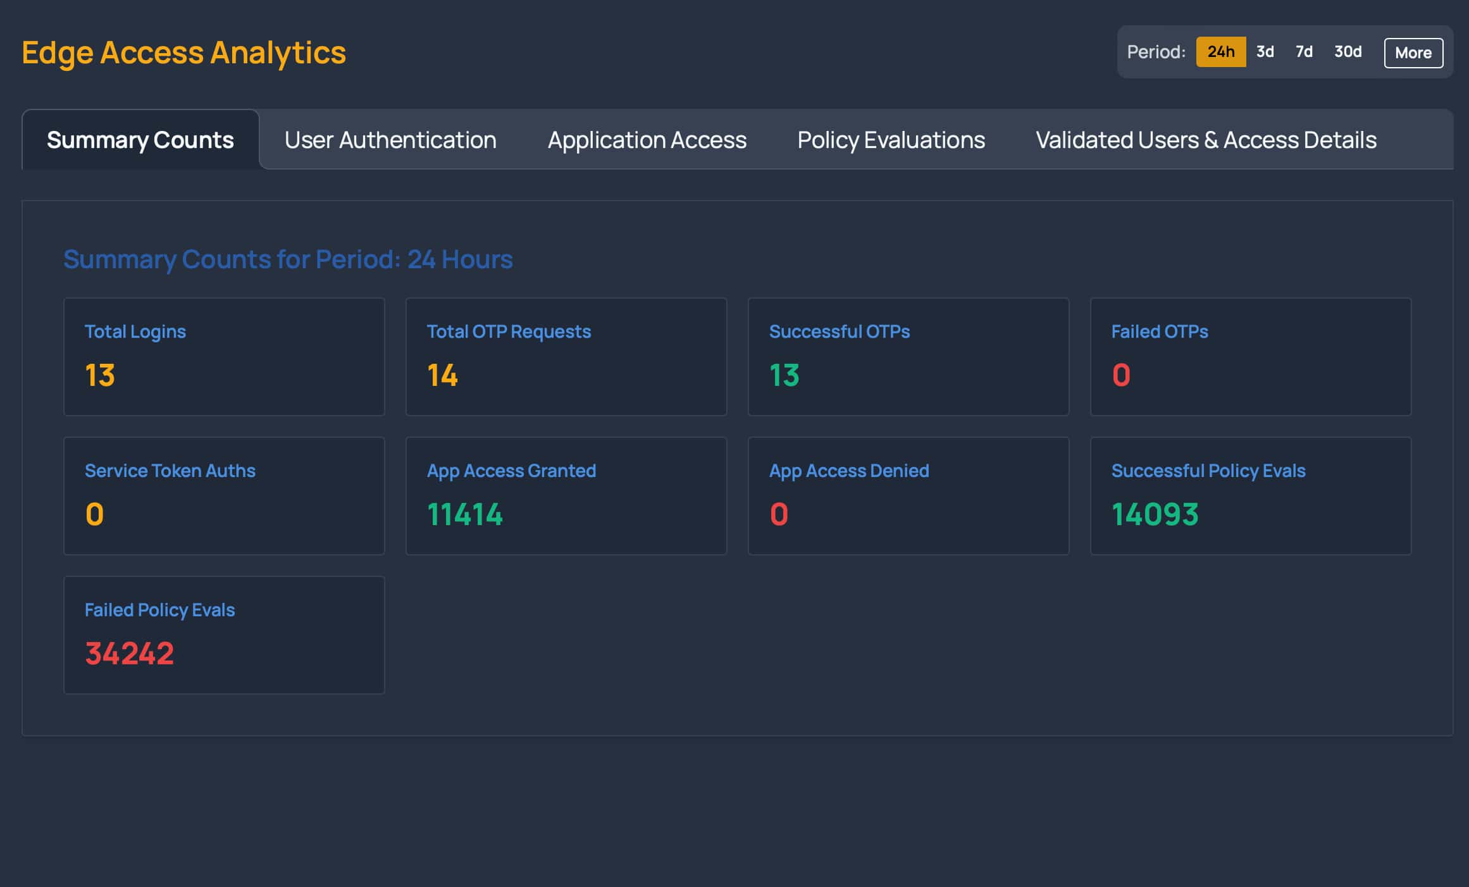Click the Failed Policy Evals label

(x=159, y=610)
